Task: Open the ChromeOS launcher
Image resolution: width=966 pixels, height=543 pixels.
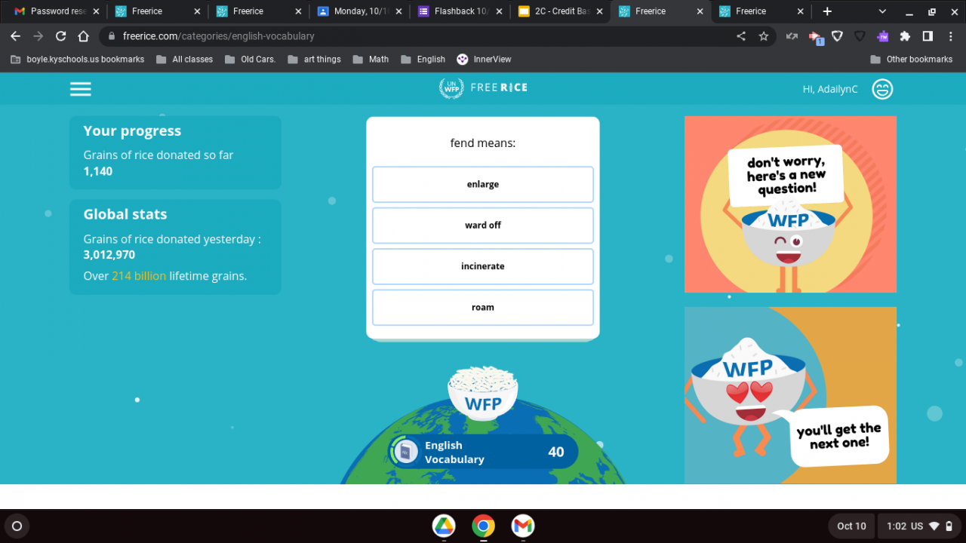Action: pyautogui.click(x=17, y=526)
